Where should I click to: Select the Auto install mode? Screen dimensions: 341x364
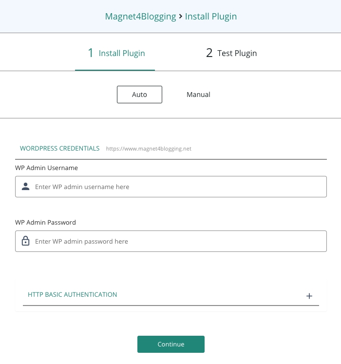click(x=139, y=95)
